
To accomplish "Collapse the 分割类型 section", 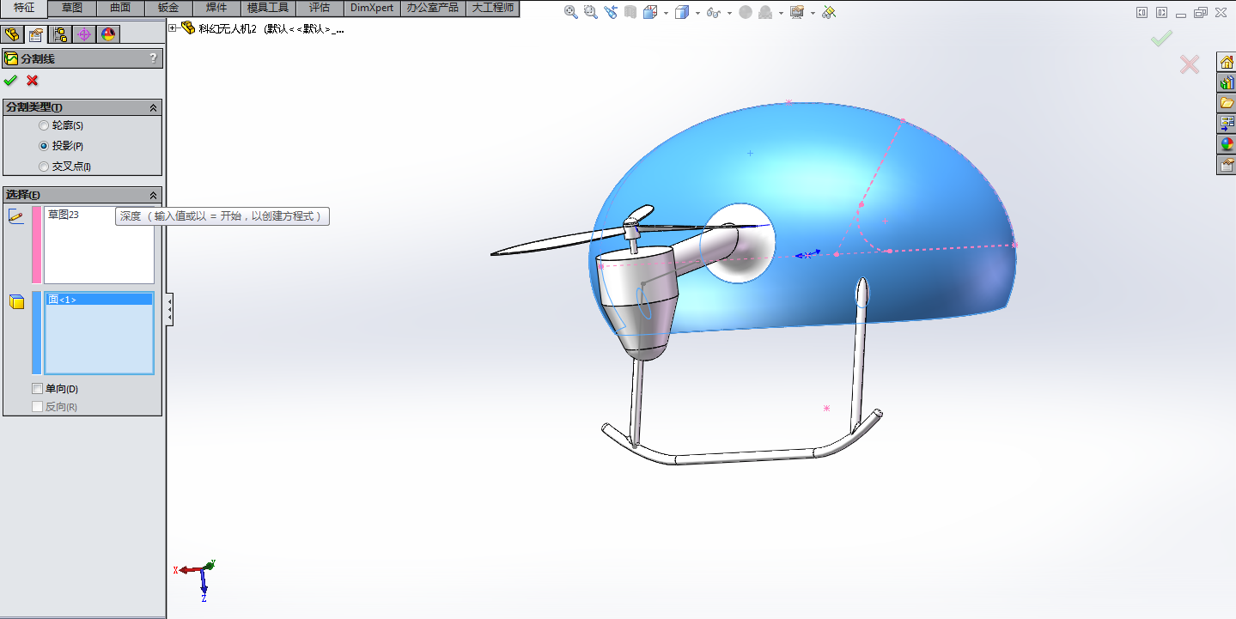I will (x=154, y=107).
